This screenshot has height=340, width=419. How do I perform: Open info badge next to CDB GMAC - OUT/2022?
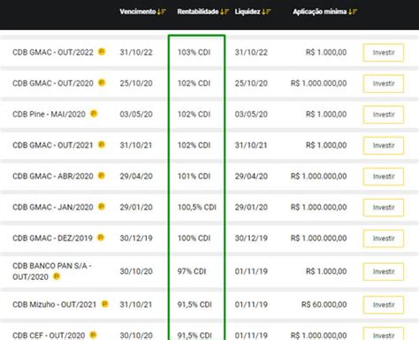coord(102,51)
